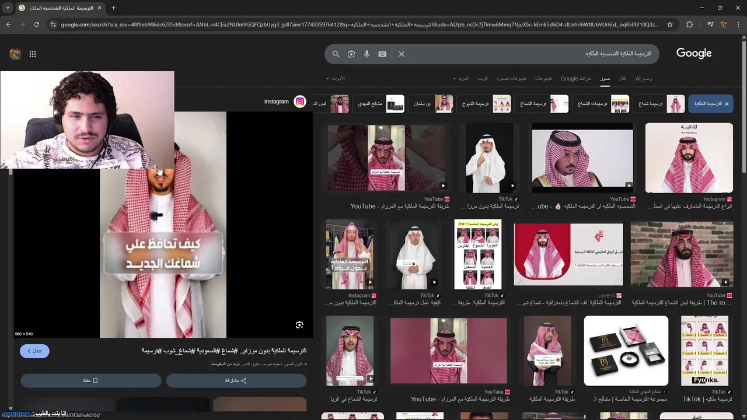The height and width of the screenshot is (420, 747).
Task: Click the طريقة الترسيمة الملكية TikTok thumbnail in third row
Action: click(x=547, y=351)
